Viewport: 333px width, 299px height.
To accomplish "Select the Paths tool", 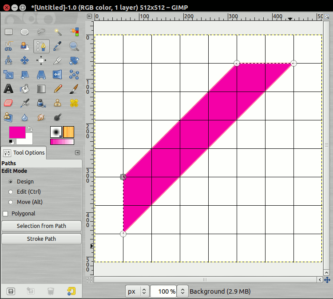I will pyautogui.click(x=41, y=46).
